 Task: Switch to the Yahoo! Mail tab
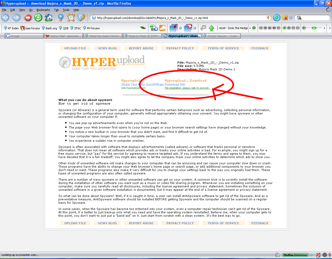64,36
